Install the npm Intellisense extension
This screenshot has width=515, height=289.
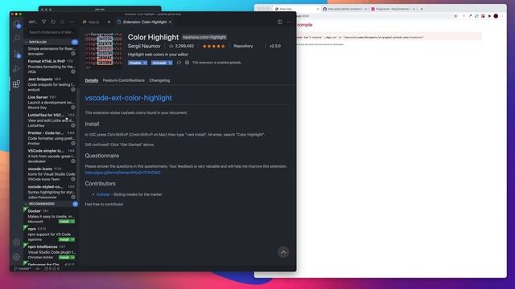click(64, 257)
